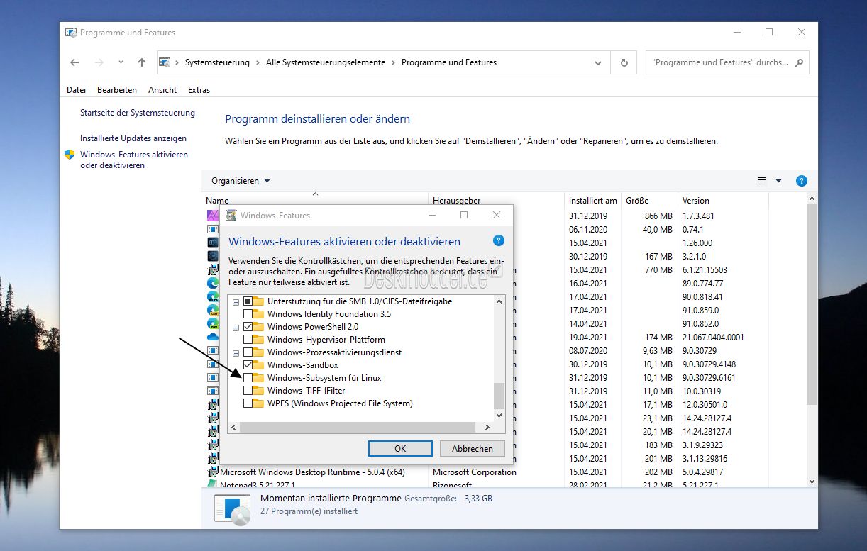Tick the Windows-TIFF-IFilter checkbox
Viewport: 867px width, 551px height.
tap(248, 391)
